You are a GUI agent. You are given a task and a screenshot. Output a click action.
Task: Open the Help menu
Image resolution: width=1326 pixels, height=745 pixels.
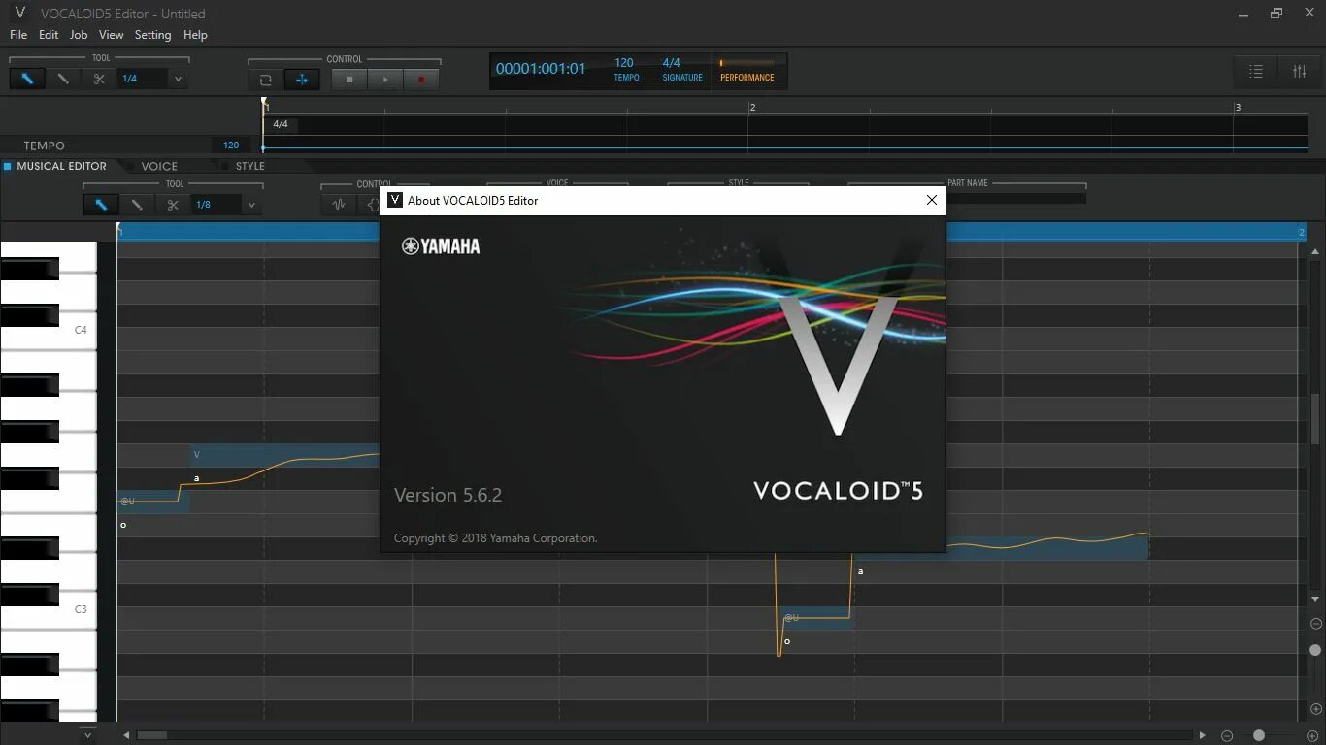pos(195,35)
